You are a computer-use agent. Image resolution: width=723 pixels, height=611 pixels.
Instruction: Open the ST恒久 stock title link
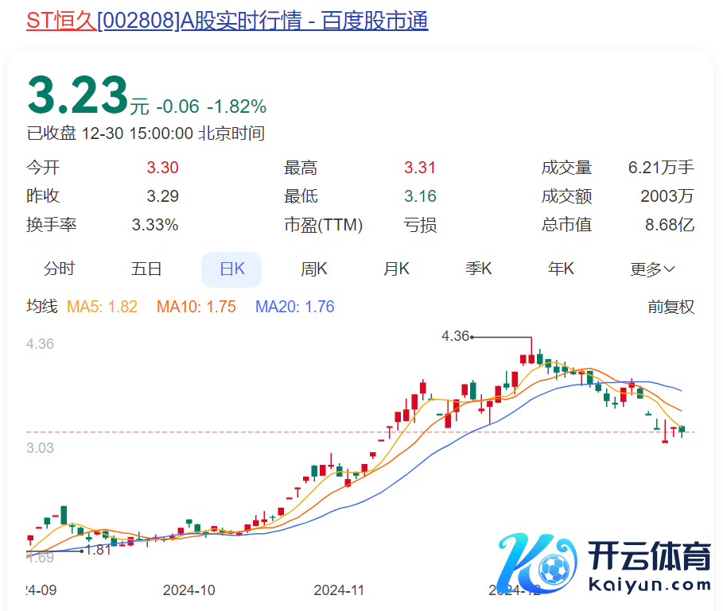pyautogui.click(x=227, y=20)
